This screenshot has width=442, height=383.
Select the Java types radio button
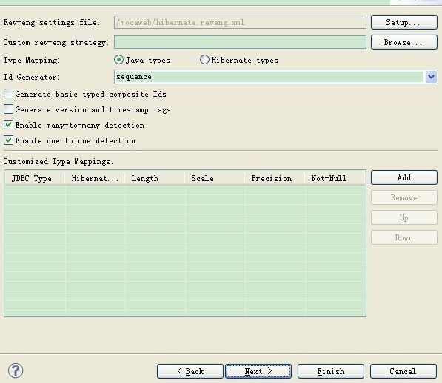[x=118, y=60]
